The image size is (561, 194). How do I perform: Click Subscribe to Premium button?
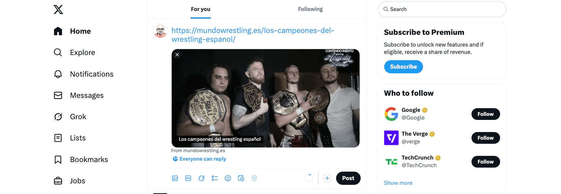(x=403, y=67)
